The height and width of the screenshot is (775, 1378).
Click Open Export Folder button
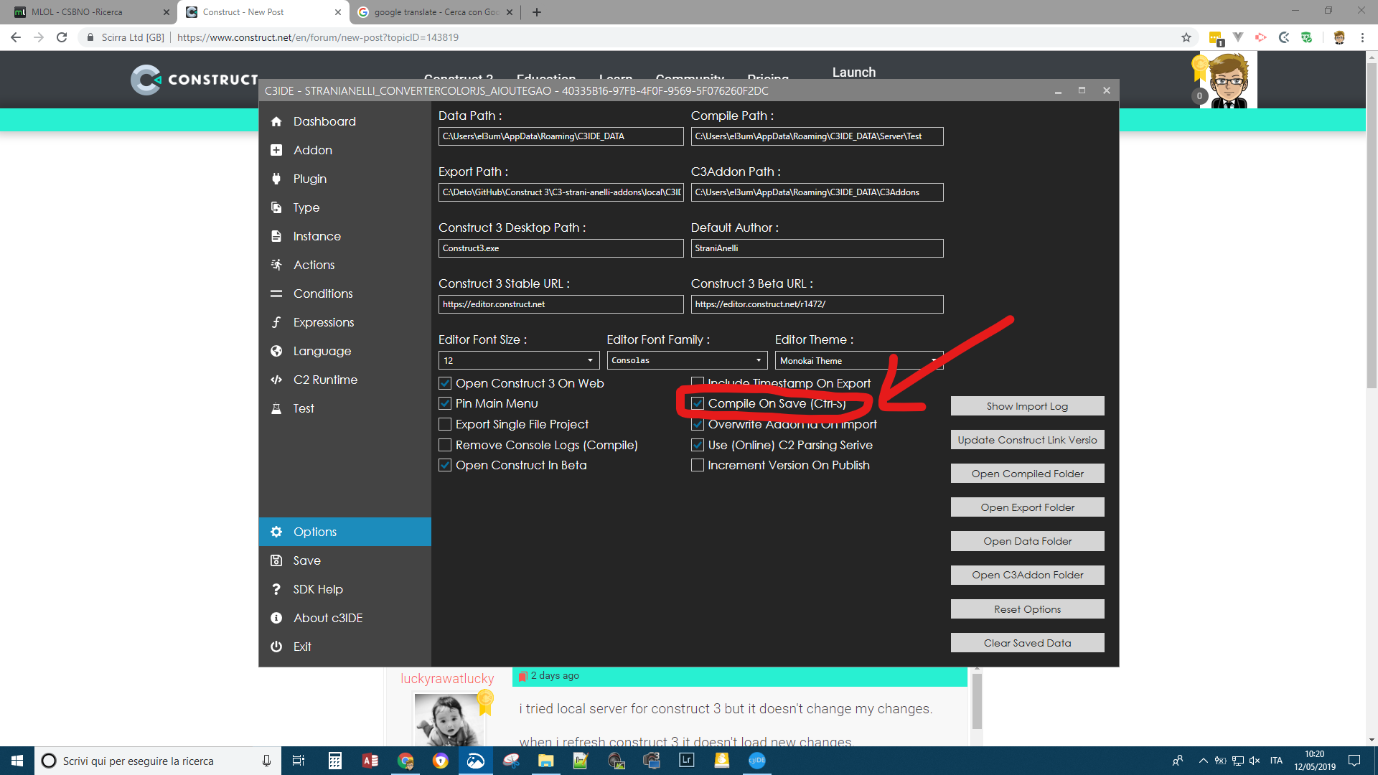point(1027,507)
